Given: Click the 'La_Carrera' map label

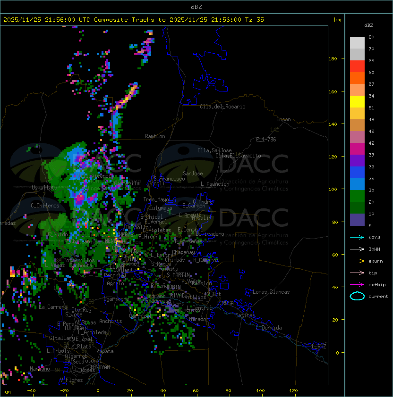Looking at the screenshot, I should [53, 307].
